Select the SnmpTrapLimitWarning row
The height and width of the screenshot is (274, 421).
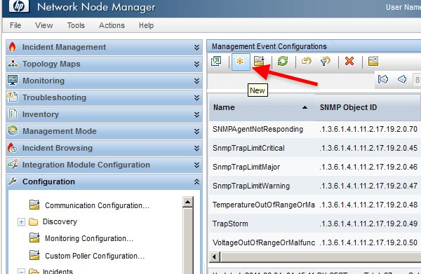[x=315, y=186]
